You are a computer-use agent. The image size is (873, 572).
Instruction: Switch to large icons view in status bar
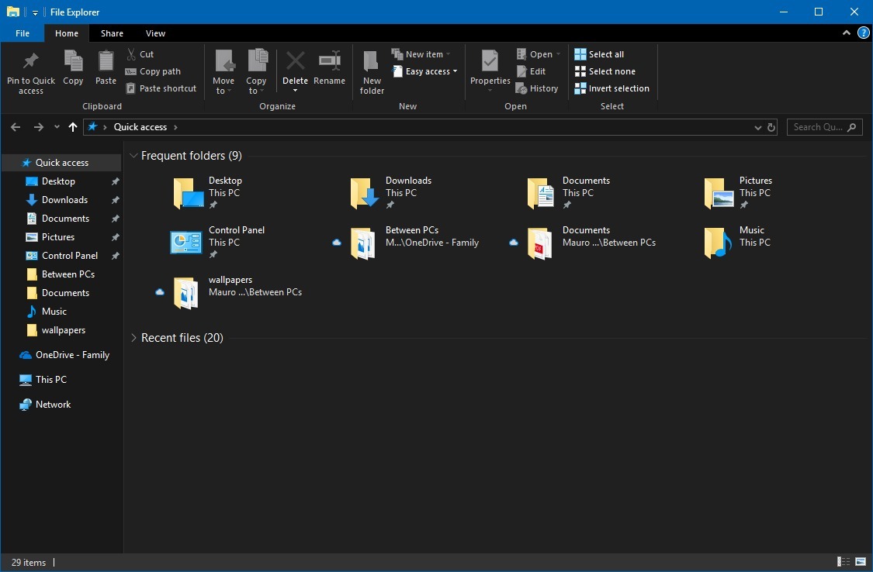coord(860,561)
